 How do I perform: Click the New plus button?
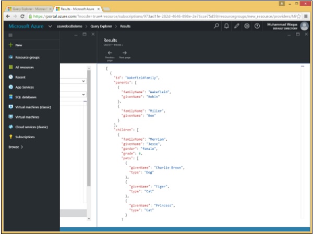[x=16, y=45]
